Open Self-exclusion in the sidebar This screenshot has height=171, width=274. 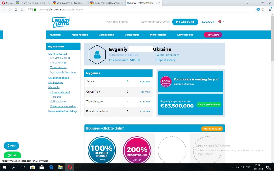[x=59, y=101]
